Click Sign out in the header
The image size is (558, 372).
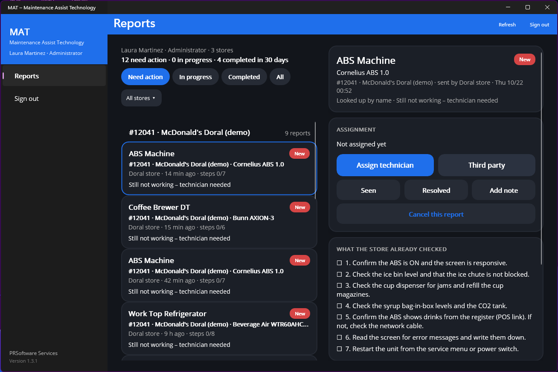[539, 25]
